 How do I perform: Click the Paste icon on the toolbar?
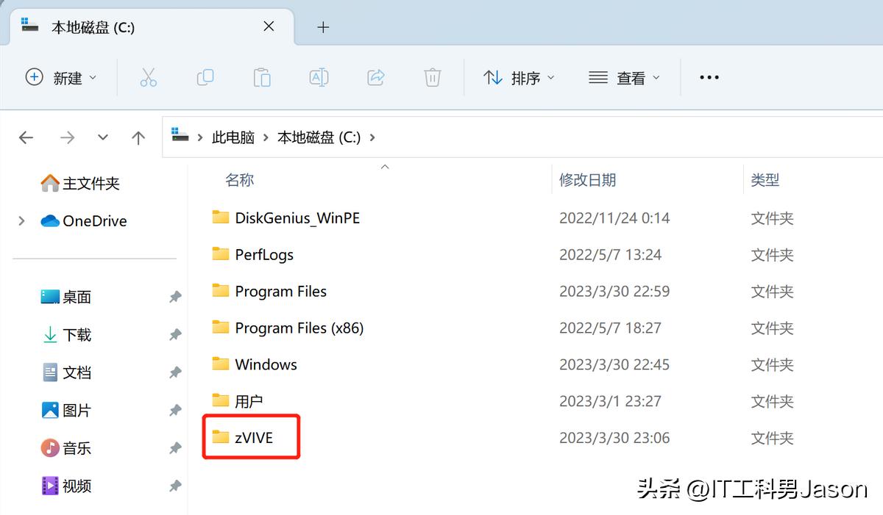tap(262, 77)
